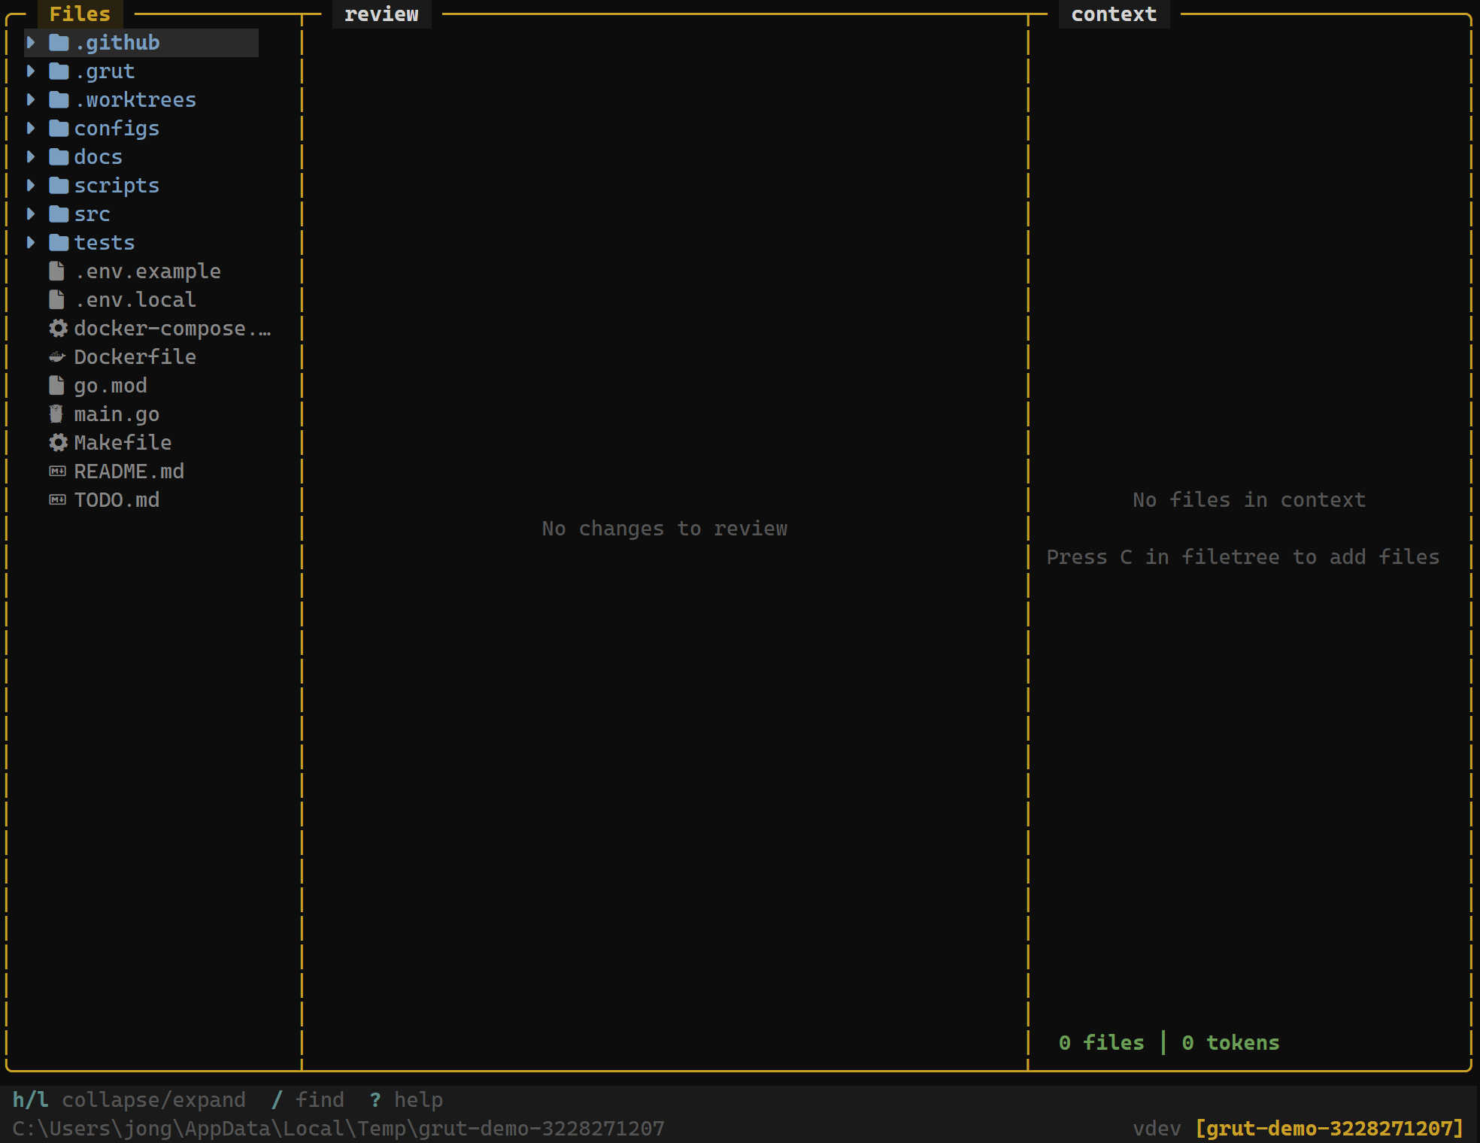Click the .env.local file icon
Screen dimensions: 1480x1143
pos(56,300)
